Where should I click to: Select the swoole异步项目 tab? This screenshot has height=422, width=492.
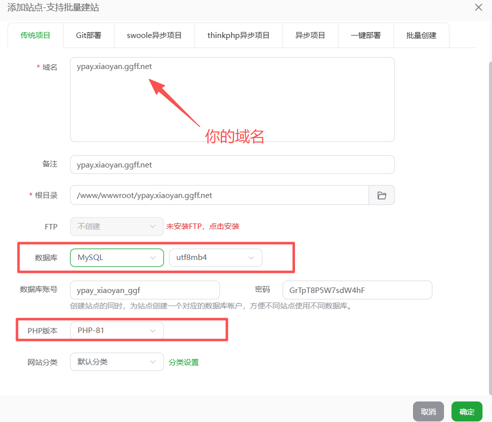(154, 35)
